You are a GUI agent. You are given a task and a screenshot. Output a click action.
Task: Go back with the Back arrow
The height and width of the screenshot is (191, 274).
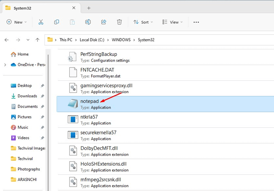click(x=6, y=40)
